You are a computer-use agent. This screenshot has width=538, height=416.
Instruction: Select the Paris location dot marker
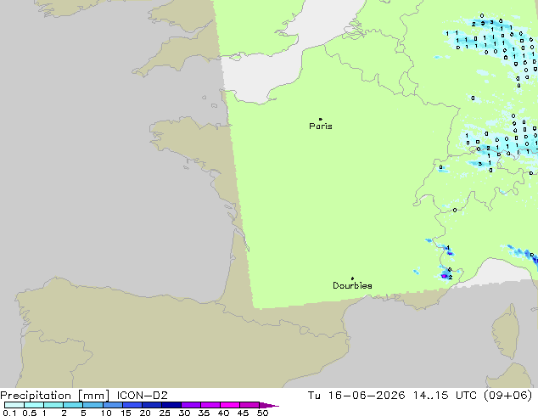click(x=321, y=119)
